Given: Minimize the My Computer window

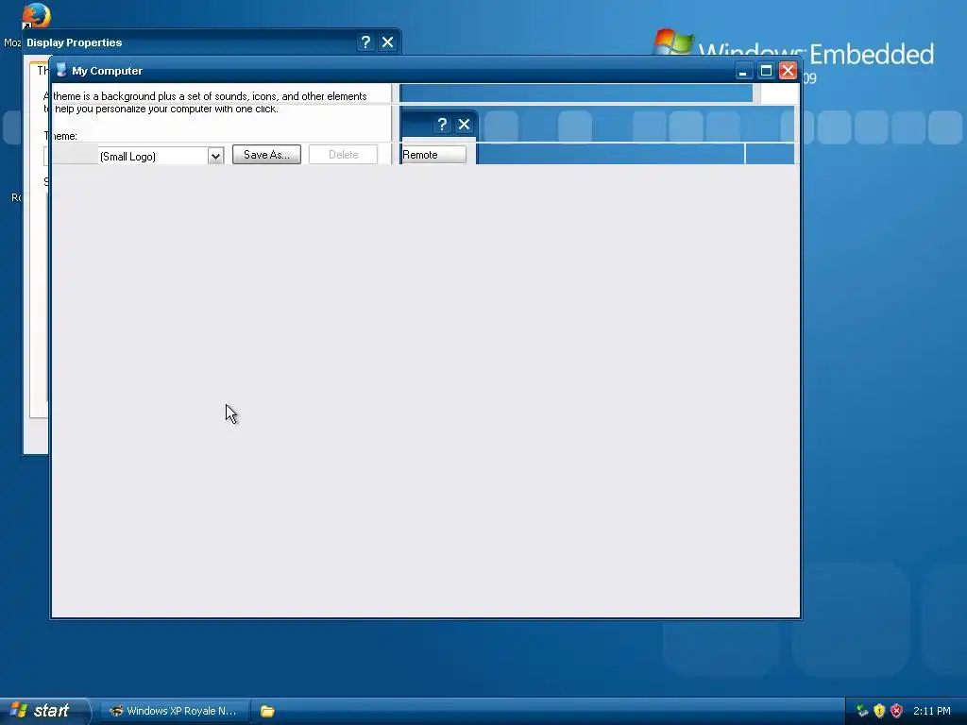Looking at the screenshot, I should pyautogui.click(x=744, y=71).
